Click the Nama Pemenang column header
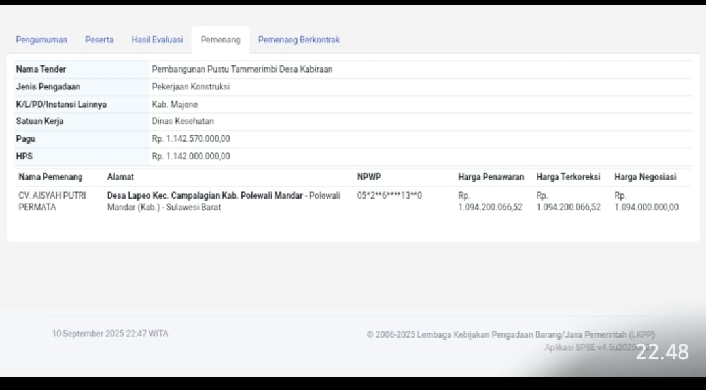 pyautogui.click(x=50, y=177)
